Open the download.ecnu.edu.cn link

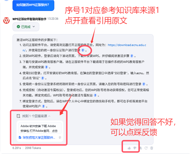click(x=127, y=45)
